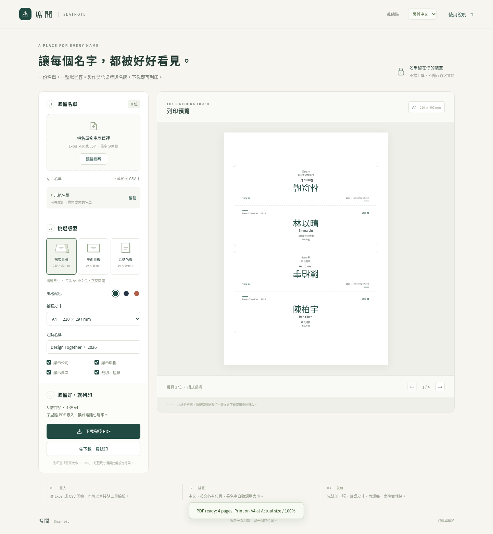Viewport: 493px width, 534px height.
Task: Open the 紙張尺寸 A4 paper size dropdown
Action: click(x=93, y=319)
